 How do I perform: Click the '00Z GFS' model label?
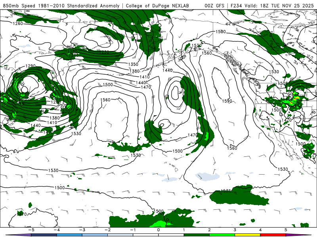pos(214,6)
